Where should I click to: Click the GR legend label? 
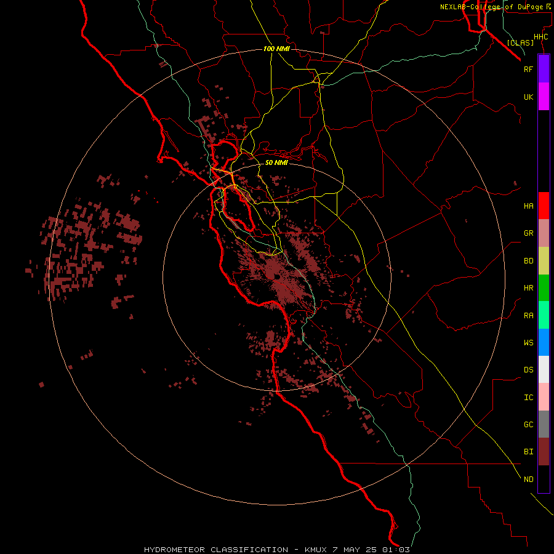pyautogui.click(x=528, y=233)
